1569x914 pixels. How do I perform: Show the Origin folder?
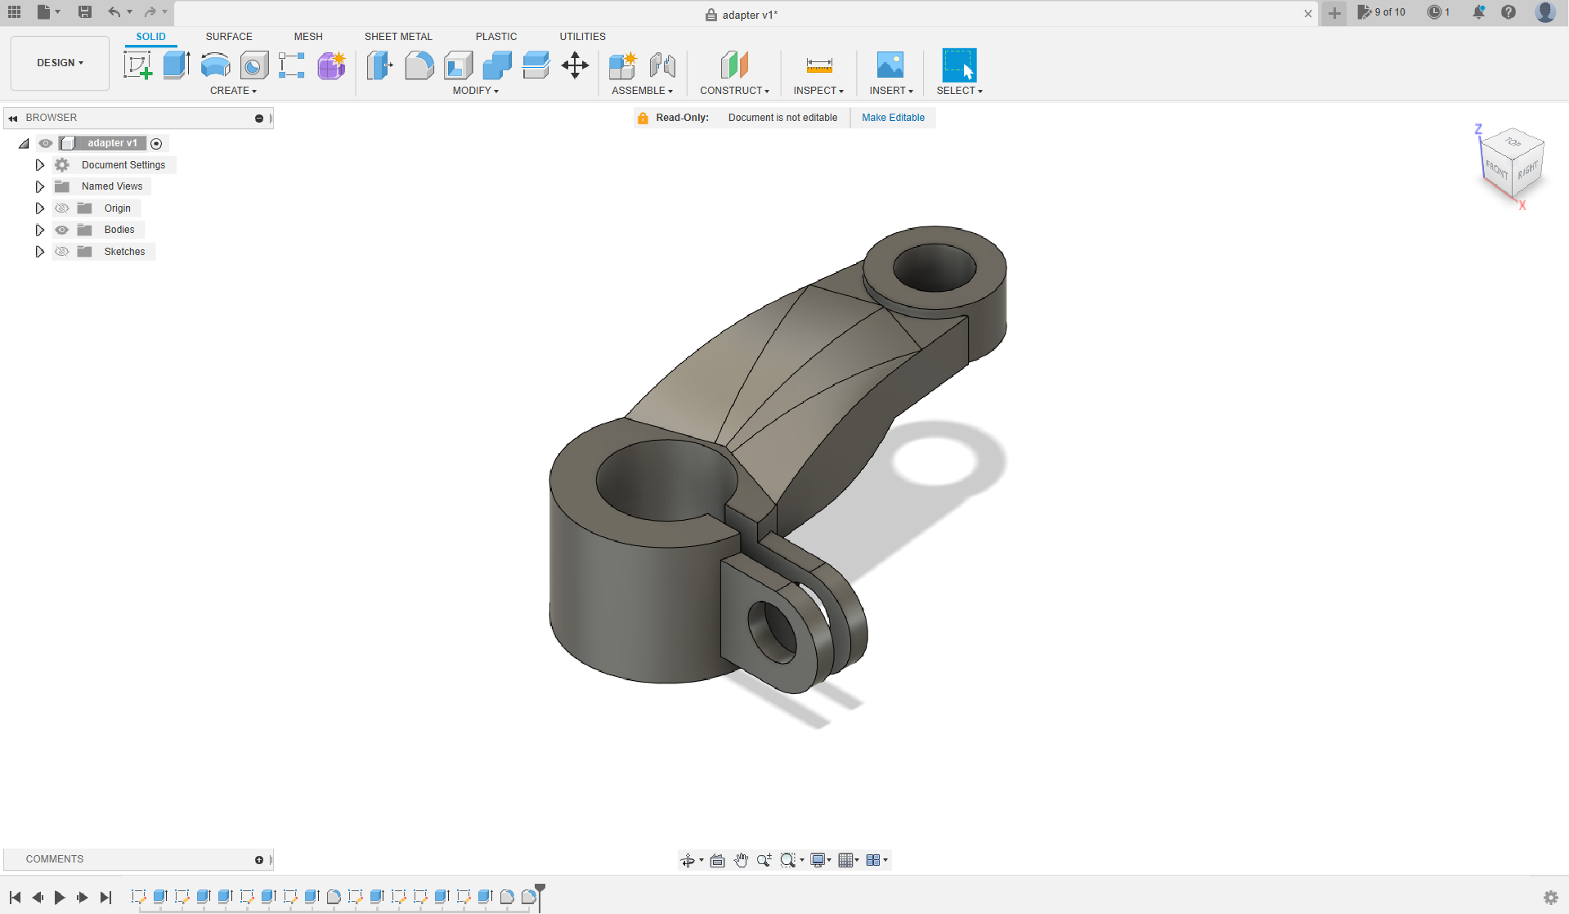tap(62, 208)
